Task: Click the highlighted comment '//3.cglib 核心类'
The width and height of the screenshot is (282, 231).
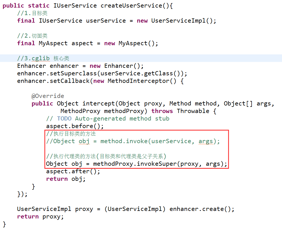Action: tap(43, 58)
